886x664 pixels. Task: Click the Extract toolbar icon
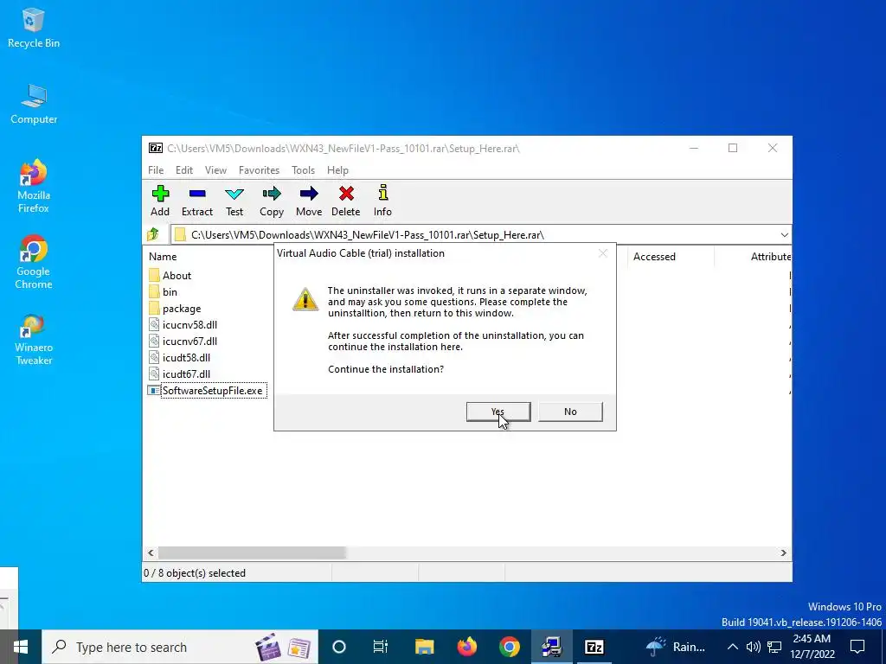click(x=197, y=201)
